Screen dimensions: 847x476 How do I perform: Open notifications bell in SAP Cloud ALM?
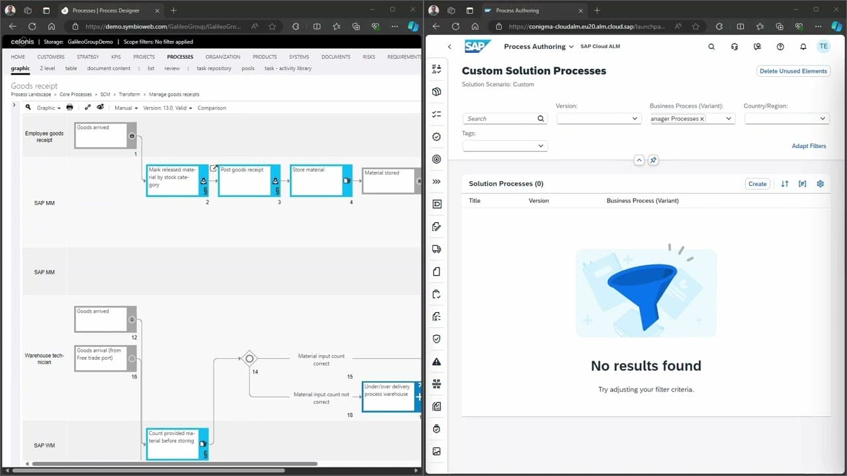pyautogui.click(x=803, y=47)
